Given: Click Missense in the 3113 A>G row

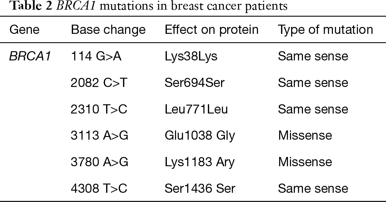Looking at the screenshot, I should coord(305,135).
